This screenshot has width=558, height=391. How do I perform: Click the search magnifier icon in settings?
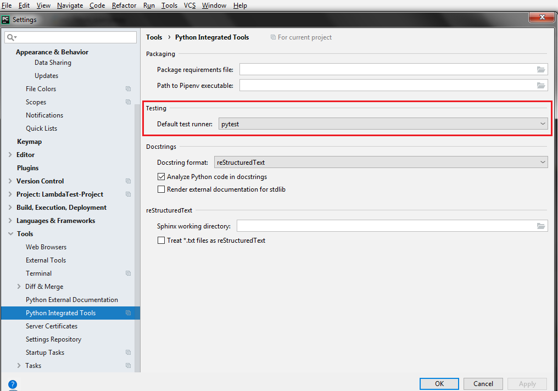pyautogui.click(x=12, y=37)
